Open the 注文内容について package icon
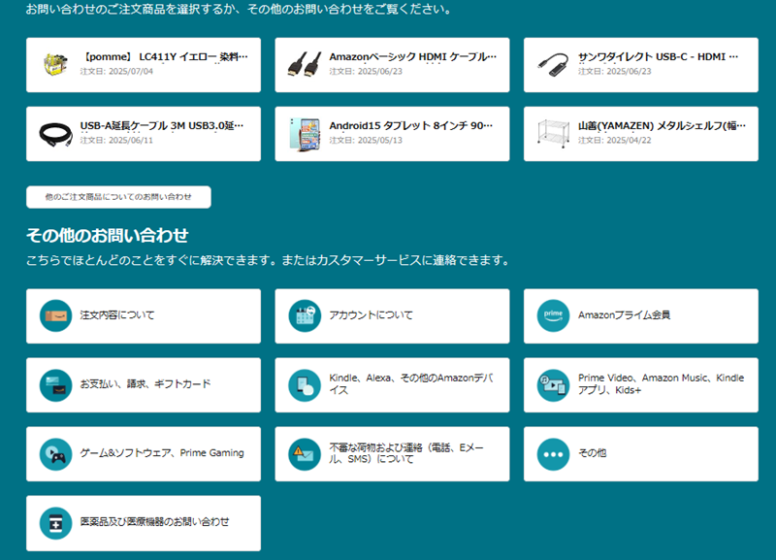Viewport: 776px width, 560px height. (x=56, y=315)
